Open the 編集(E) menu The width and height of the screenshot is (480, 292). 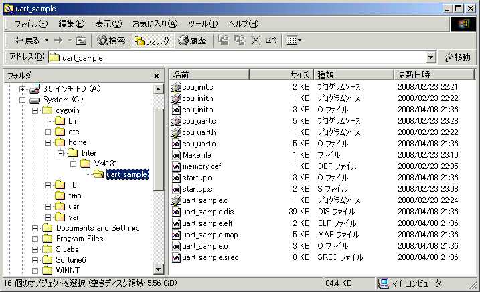72,24
